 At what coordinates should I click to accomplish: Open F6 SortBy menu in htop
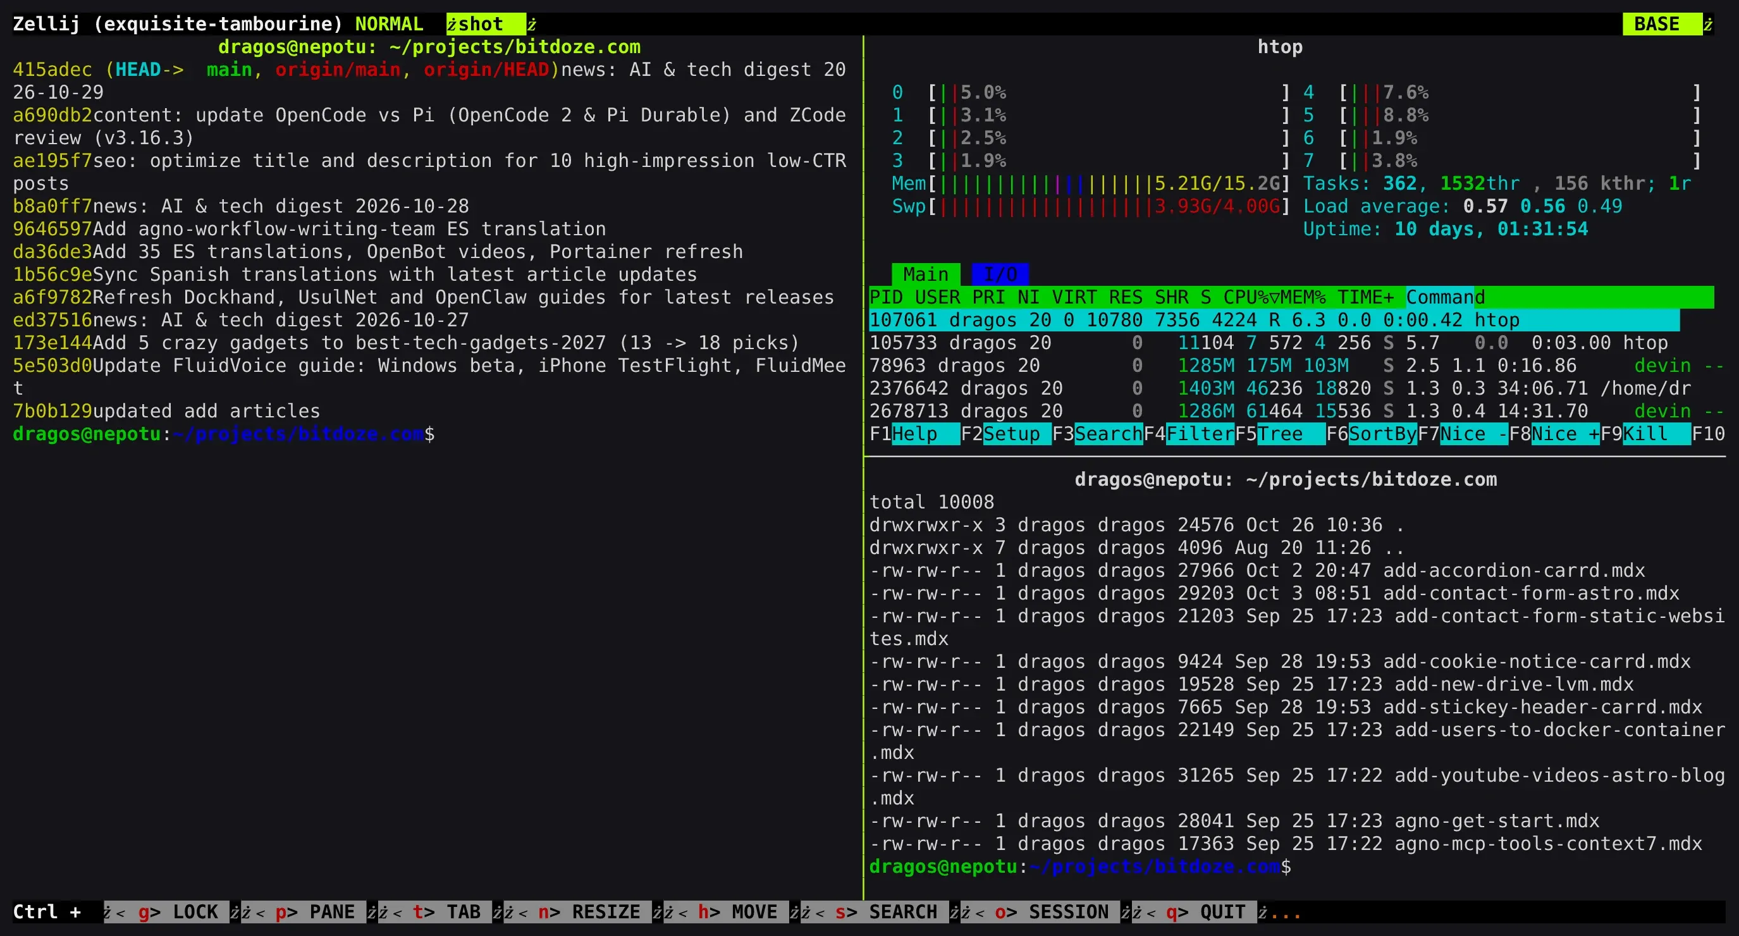click(1371, 434)
